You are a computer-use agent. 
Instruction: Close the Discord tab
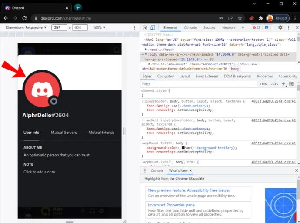coord(67,8)
